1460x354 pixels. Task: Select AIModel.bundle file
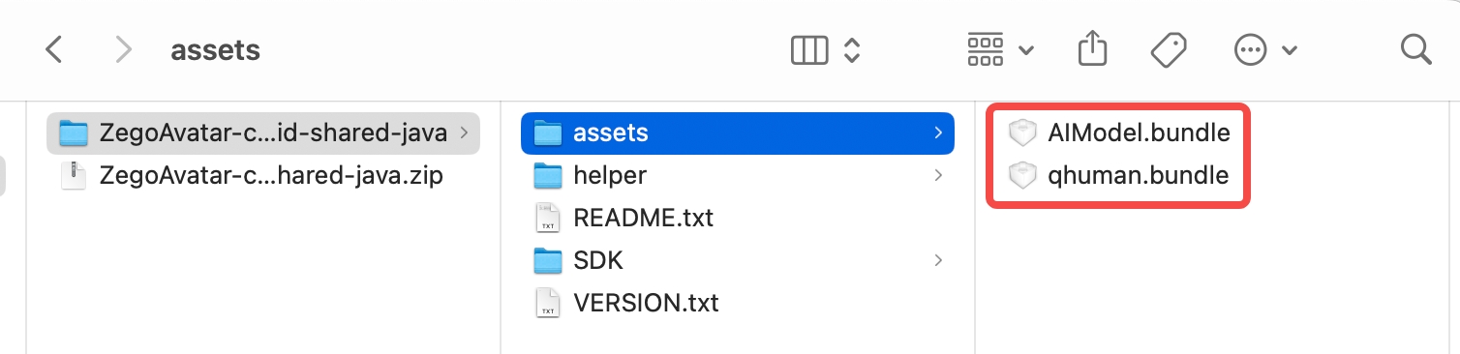click(1118, 133)
